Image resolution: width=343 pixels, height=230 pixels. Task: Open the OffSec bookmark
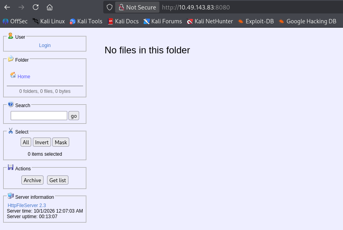[15, 21]
